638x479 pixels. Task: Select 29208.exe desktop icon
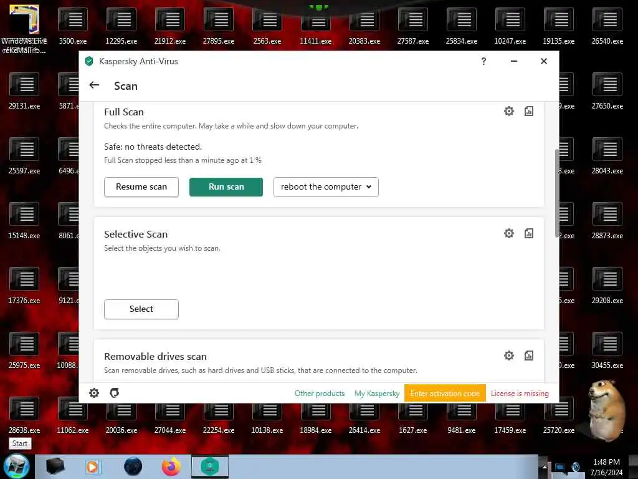[x=607, y=284]
